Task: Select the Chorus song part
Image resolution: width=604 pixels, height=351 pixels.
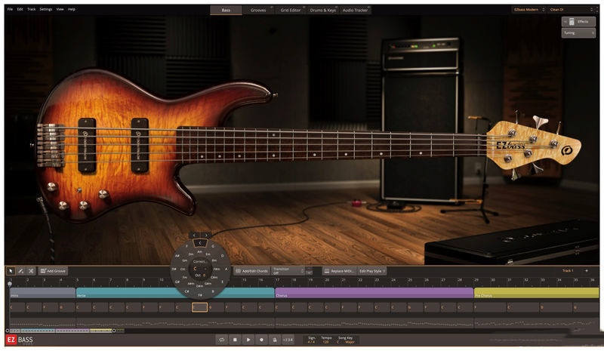Action: [374, 293]
